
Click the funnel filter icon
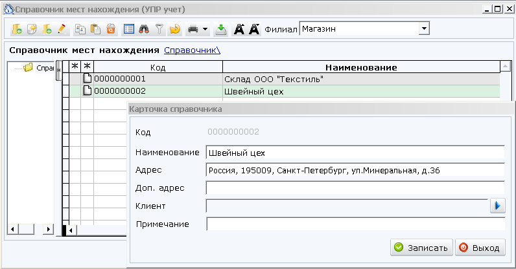coord(159,30)
